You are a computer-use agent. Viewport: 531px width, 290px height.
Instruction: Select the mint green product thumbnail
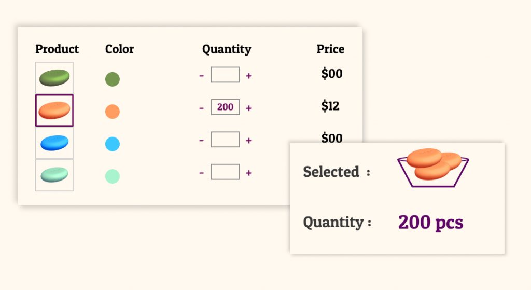coord(54,175)
